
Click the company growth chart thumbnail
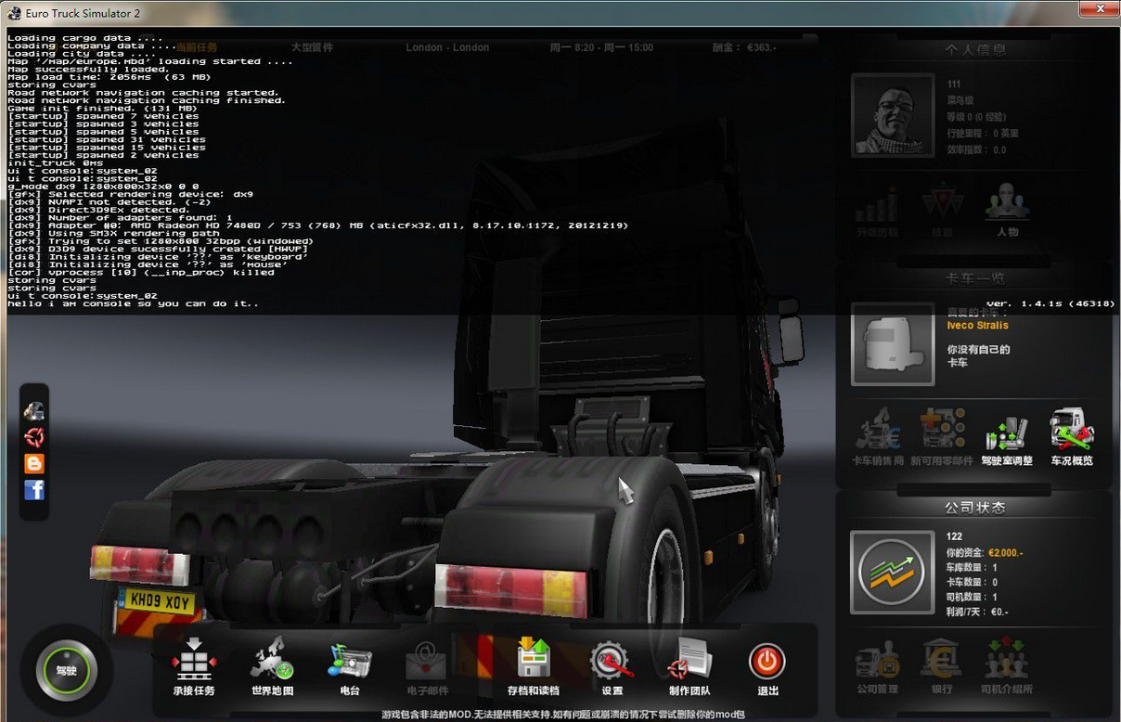coord(892,572)
